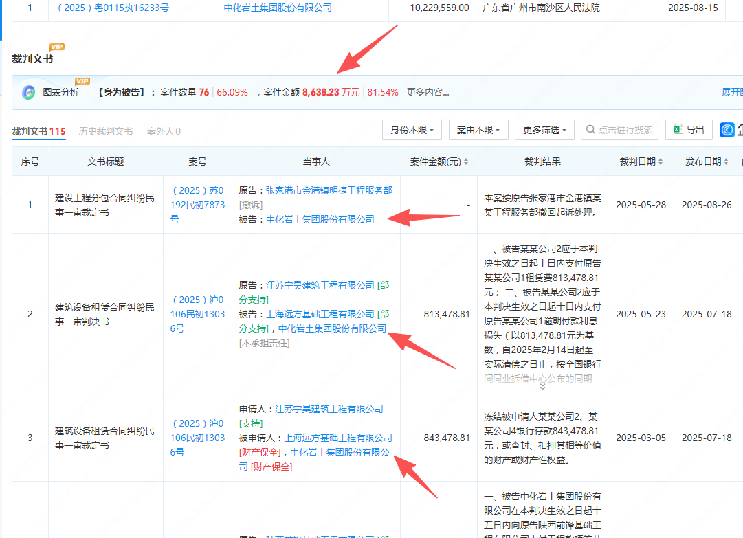This screenshot has width=743, height=538.
Task: Switch to 裁判文书 115 tab
Action: [x=39, y=131]
